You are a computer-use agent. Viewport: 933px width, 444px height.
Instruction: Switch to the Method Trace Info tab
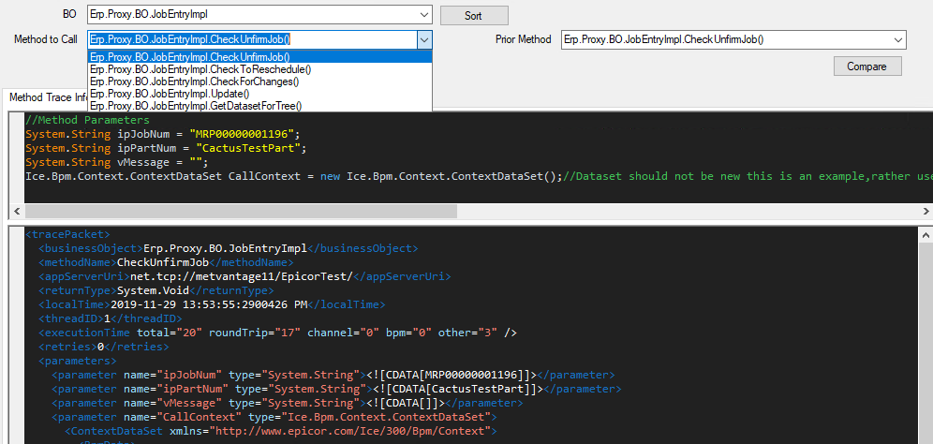pos(47,97)
